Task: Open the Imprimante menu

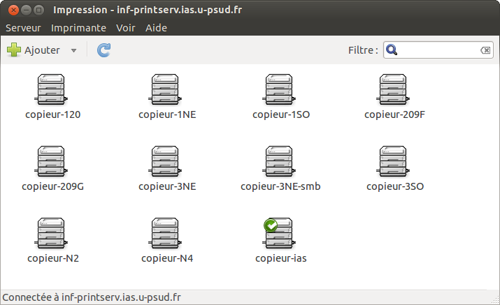Action: tap(79, 28)
